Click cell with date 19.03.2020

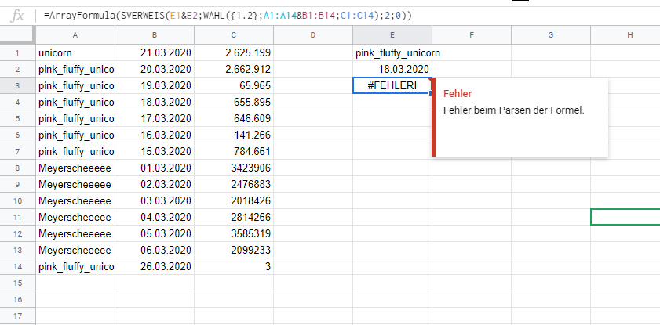tap(155, 85)
